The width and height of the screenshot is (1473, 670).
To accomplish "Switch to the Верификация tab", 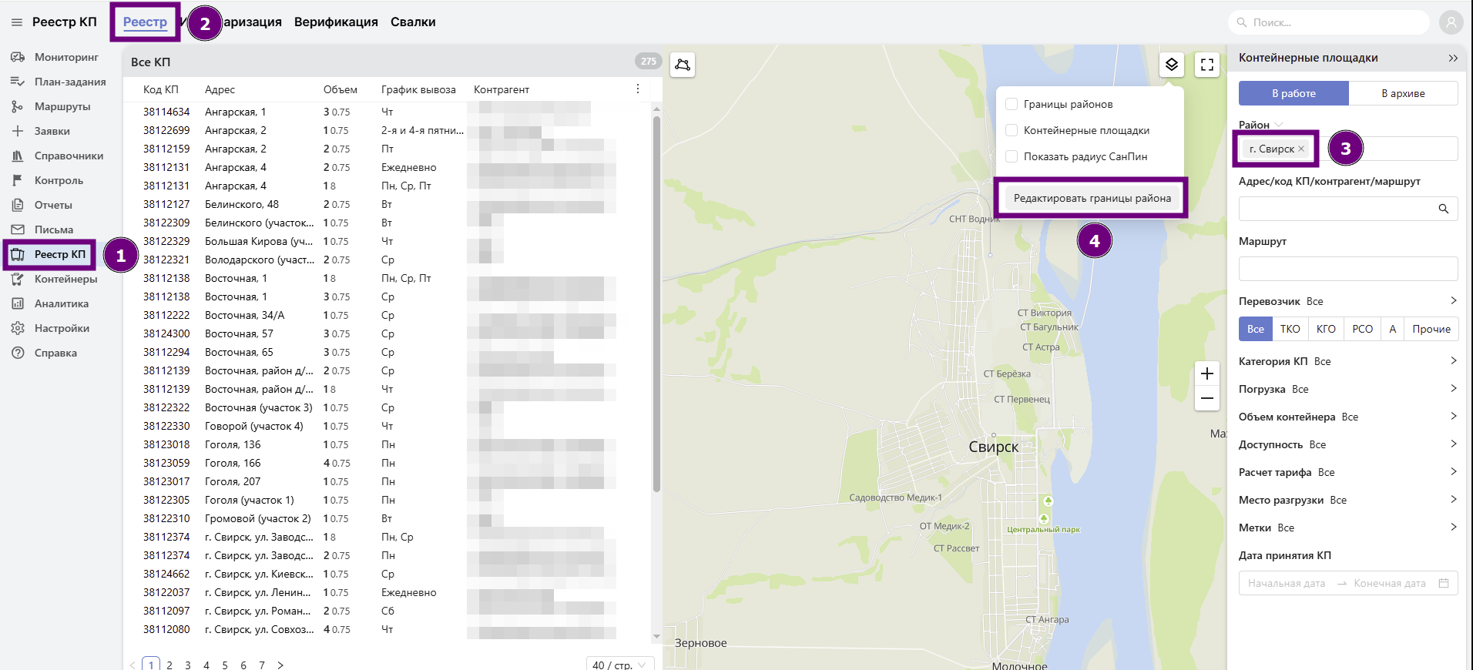I will [336, 22].
